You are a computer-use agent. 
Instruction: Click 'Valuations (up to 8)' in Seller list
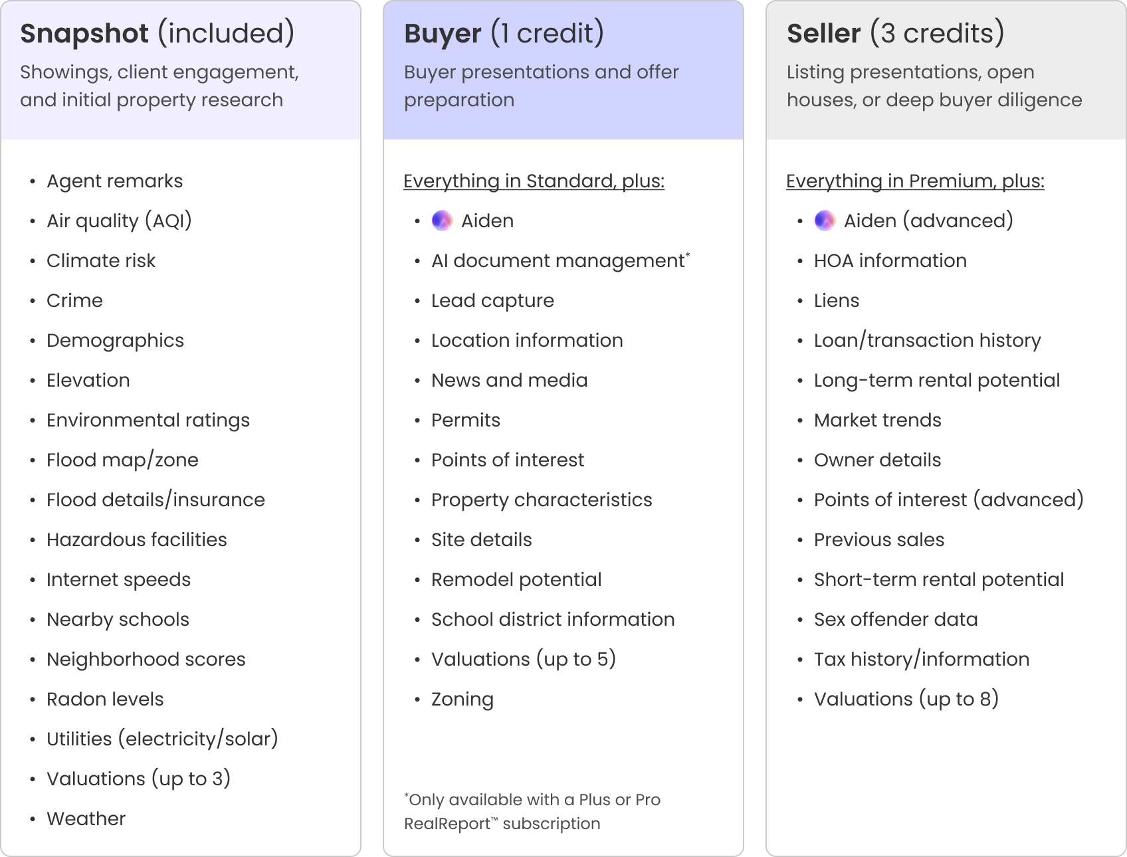[906, 699]
